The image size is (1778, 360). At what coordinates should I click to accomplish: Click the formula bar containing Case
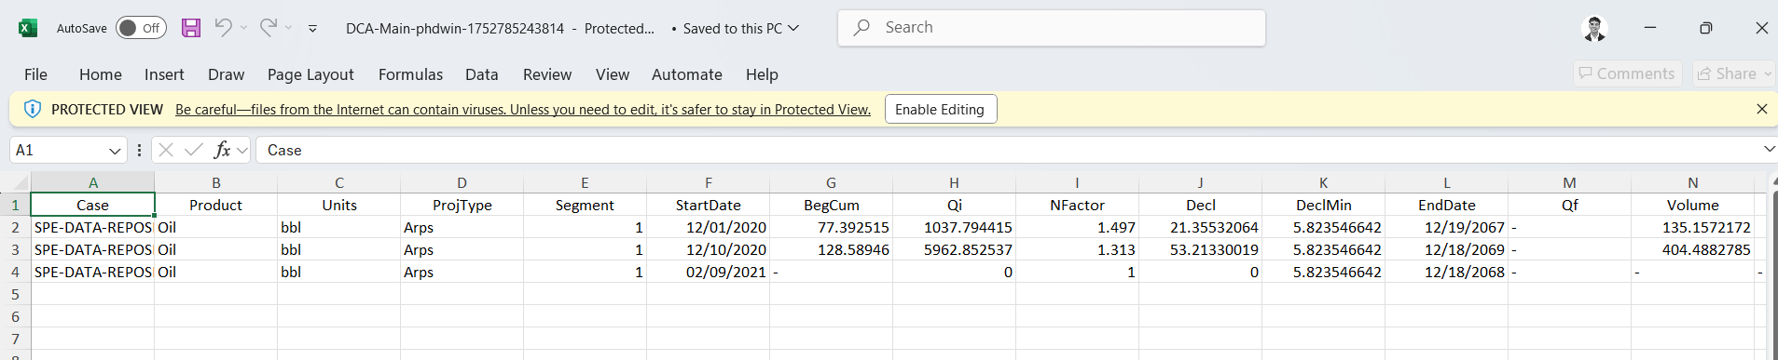tap(1007, 150)
